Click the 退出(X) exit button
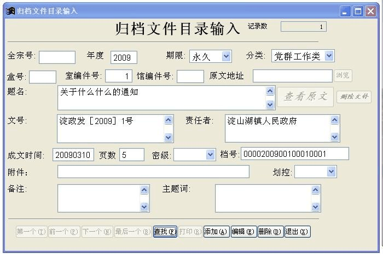Screen dimensions: 383x259 pos(298,232)
